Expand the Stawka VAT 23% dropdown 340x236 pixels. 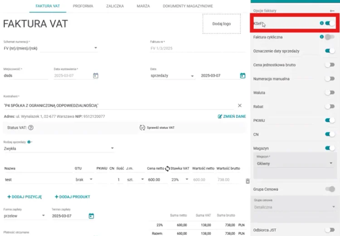coord(186,180)
